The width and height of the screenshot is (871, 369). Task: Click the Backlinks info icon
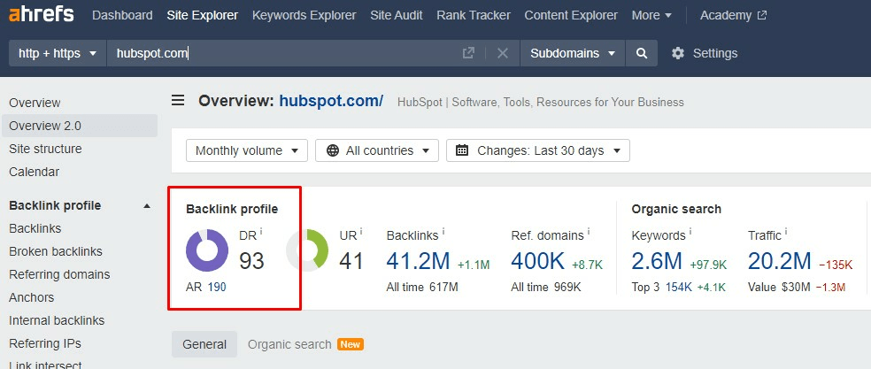coord(443,231)
